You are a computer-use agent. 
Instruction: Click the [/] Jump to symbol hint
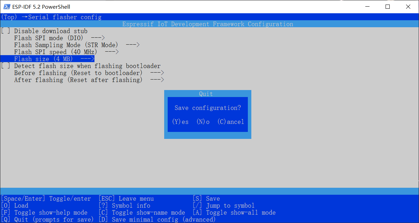tap(224, 206)
